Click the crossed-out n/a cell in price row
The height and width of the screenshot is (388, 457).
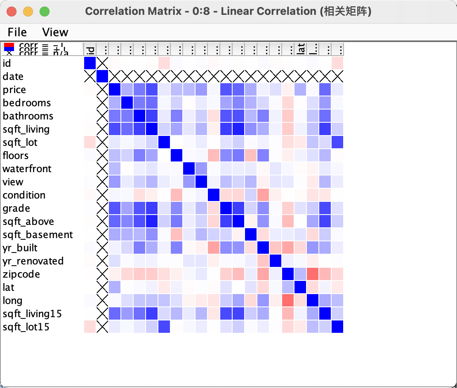coord(102,90)
